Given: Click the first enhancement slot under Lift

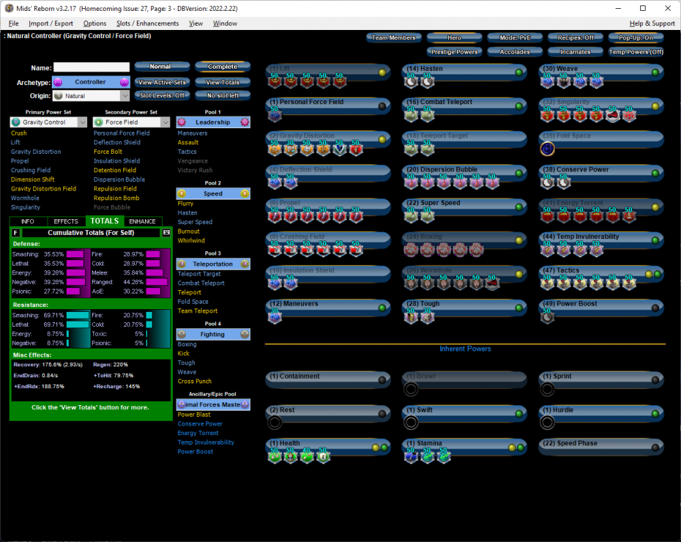Looking at the screenshot, I should (274, 82).
